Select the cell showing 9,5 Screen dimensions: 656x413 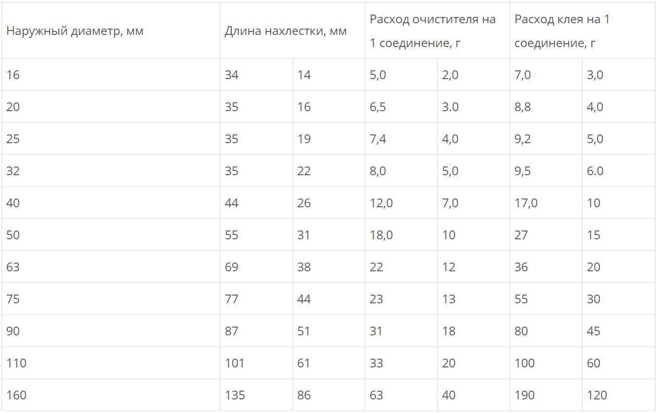[523, 171]
